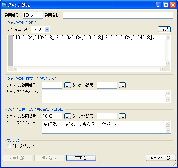Open the ORCA Script dropdown
This screenshot has height=168, width=178.
coord(47,30)
